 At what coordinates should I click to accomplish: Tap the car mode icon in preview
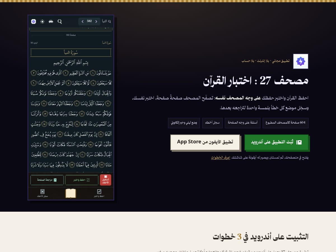[51, 22]
